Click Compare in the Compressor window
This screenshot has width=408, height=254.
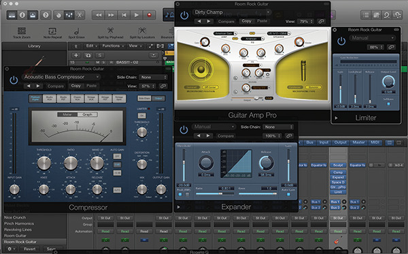pyautogui.click(x=56, y=86)
